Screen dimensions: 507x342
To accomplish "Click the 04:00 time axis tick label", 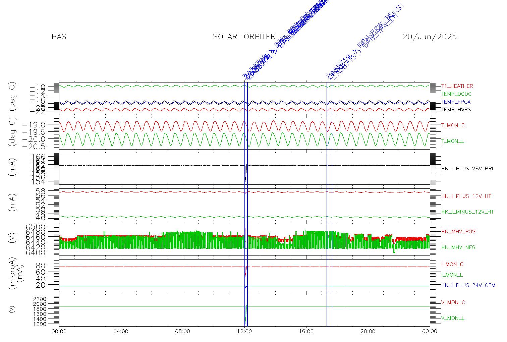I will pyautogui.click(x=121, y=332).
